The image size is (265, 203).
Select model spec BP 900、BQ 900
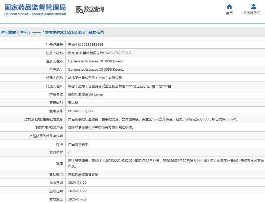[81, 111]
